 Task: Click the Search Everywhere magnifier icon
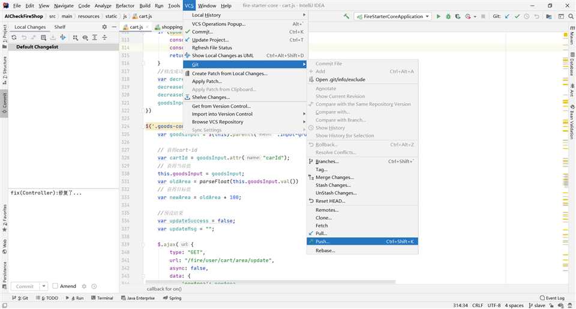pos(571,16)
